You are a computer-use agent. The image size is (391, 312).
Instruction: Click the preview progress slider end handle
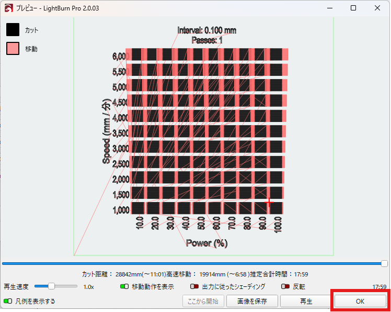[x=384, y=263]
